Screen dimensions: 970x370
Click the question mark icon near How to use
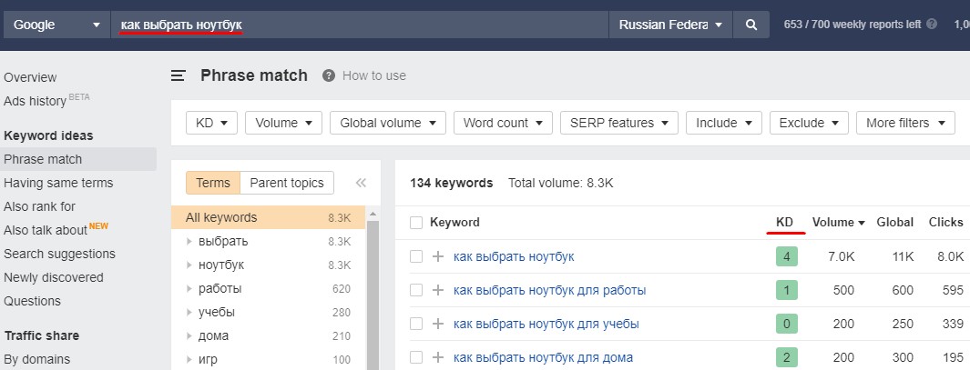pyautogui.click(x=329, y=75)
